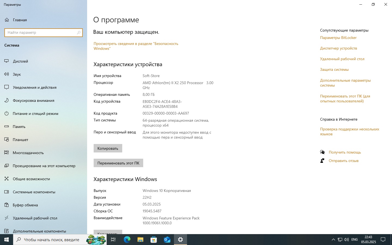
Task: Select the Системные компоненты icon
Action: pyautogui.click(x=7, y=192)
